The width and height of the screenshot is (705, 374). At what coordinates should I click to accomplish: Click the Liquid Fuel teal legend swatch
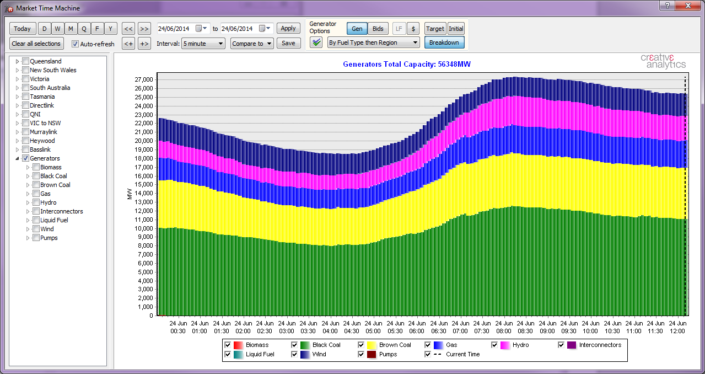[x=238, y=354]
